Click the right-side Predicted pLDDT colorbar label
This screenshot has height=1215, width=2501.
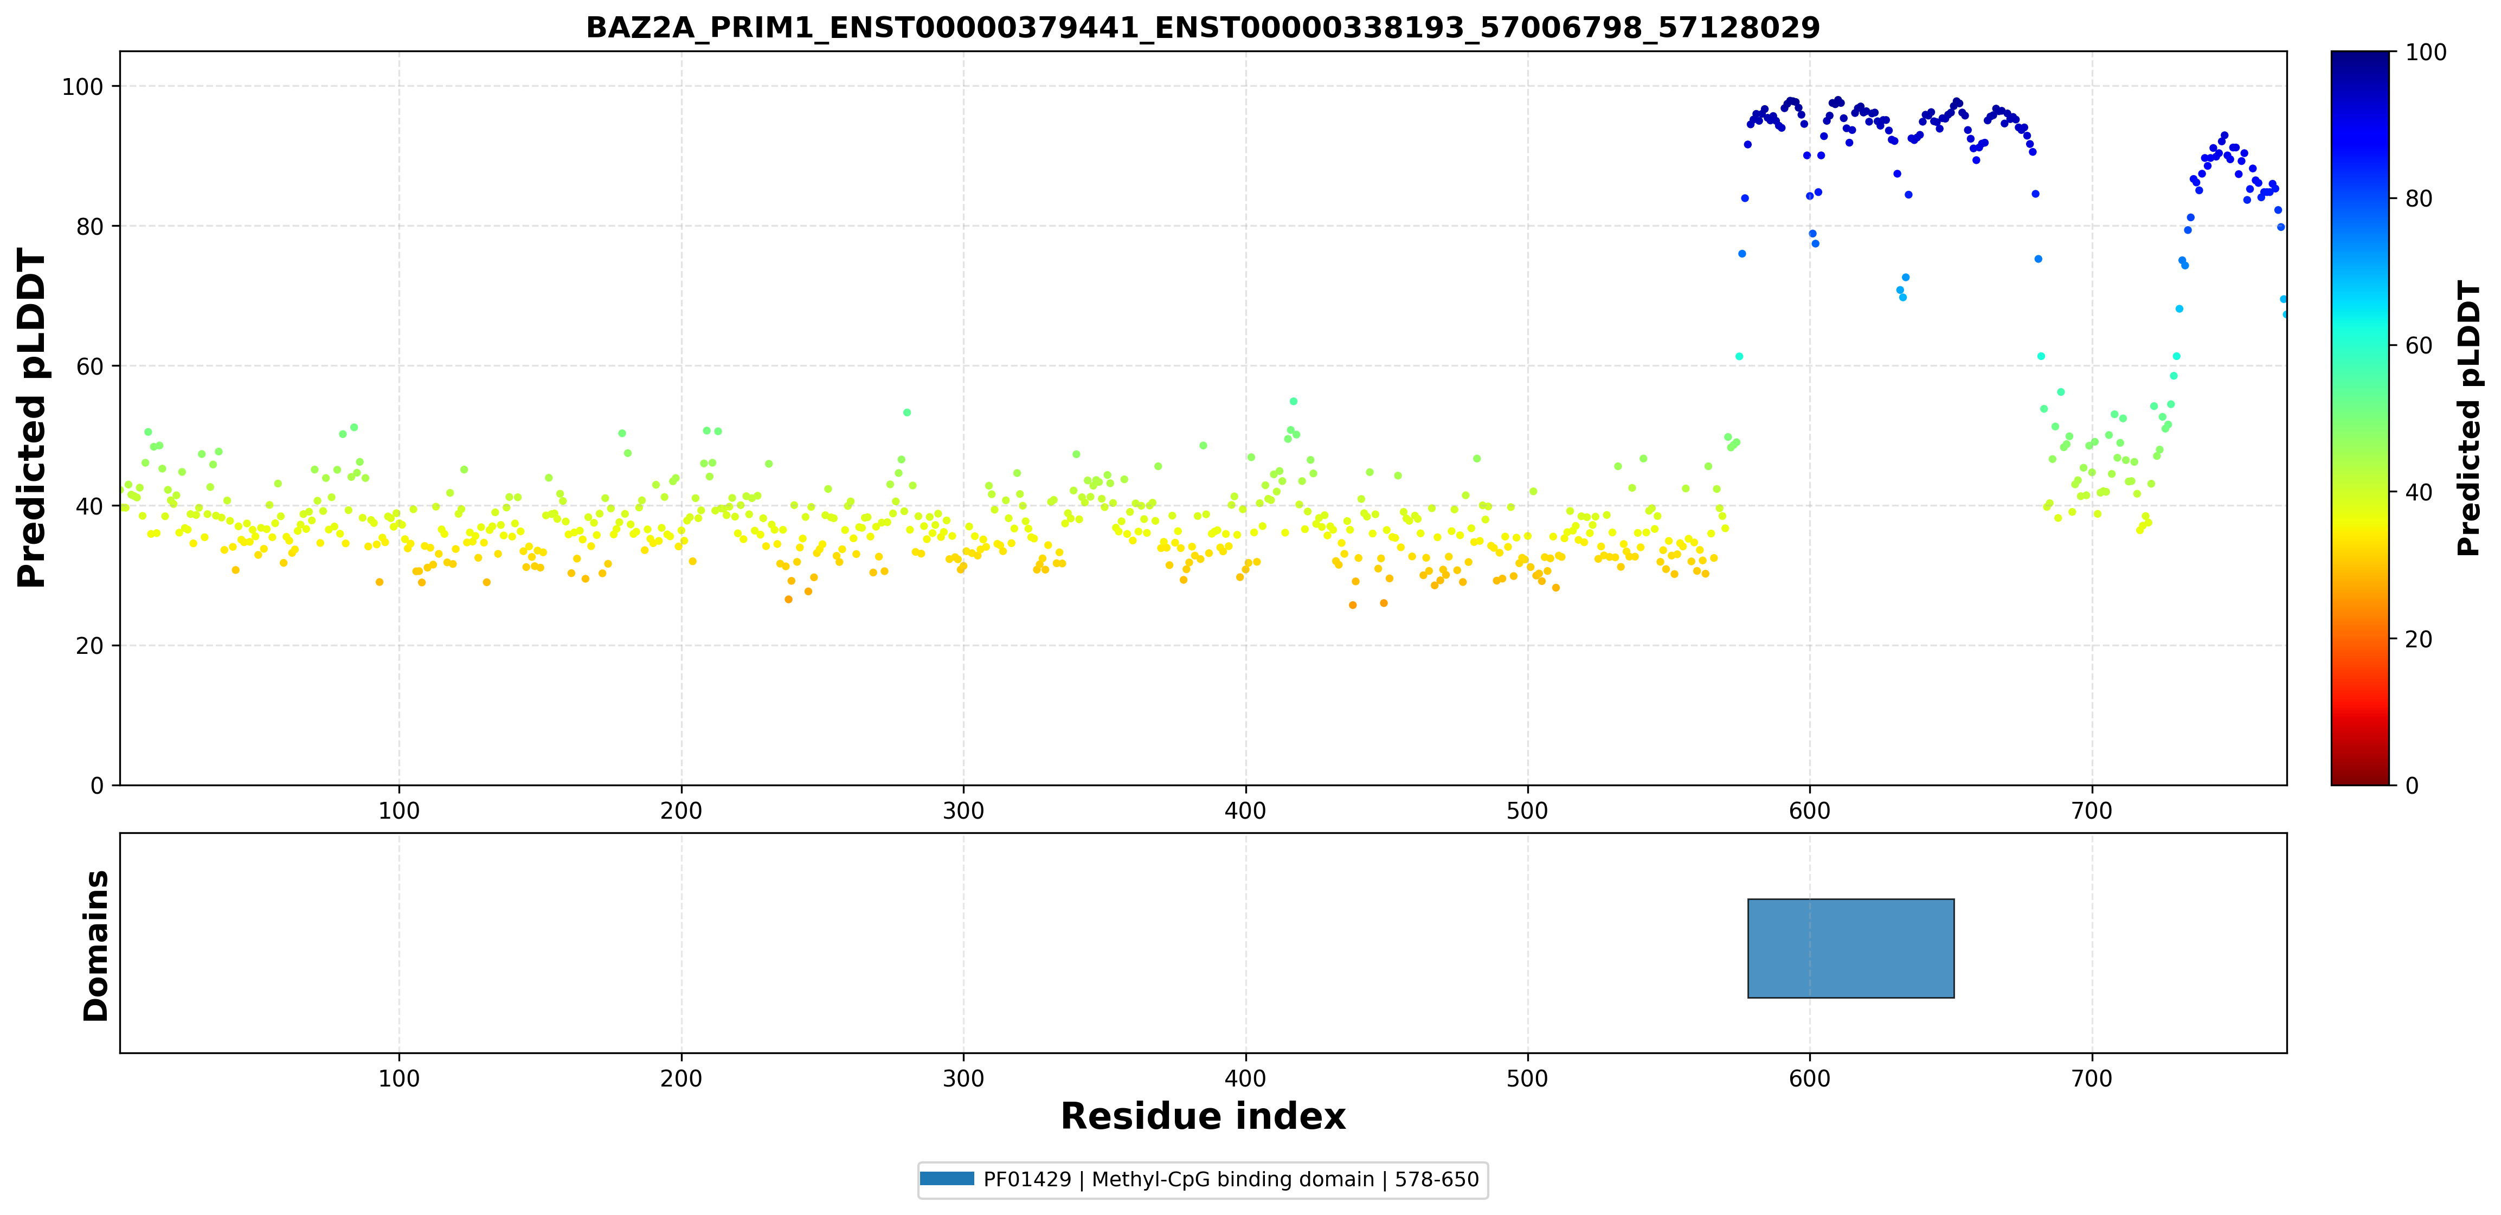[x=2468, y=417]
